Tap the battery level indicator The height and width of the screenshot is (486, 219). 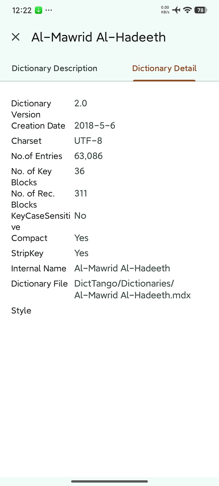[200, 10]
